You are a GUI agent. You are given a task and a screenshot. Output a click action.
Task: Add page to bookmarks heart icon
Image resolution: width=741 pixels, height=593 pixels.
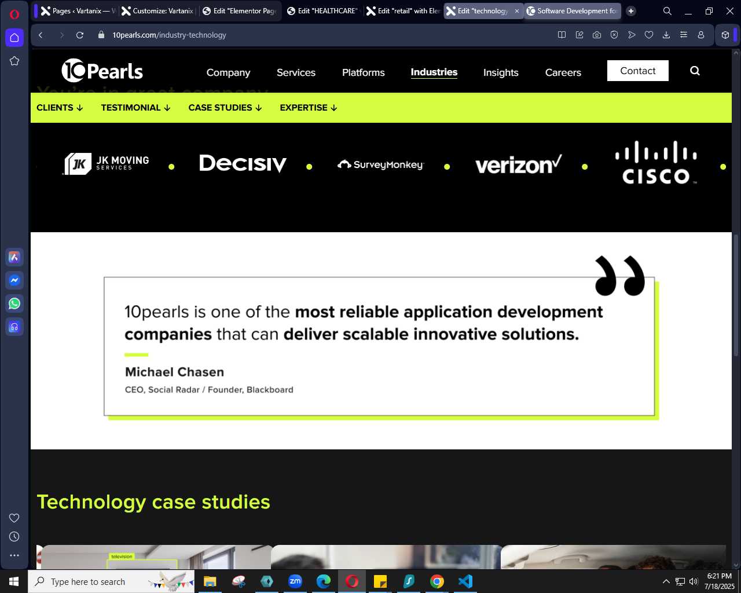(649, 35)
